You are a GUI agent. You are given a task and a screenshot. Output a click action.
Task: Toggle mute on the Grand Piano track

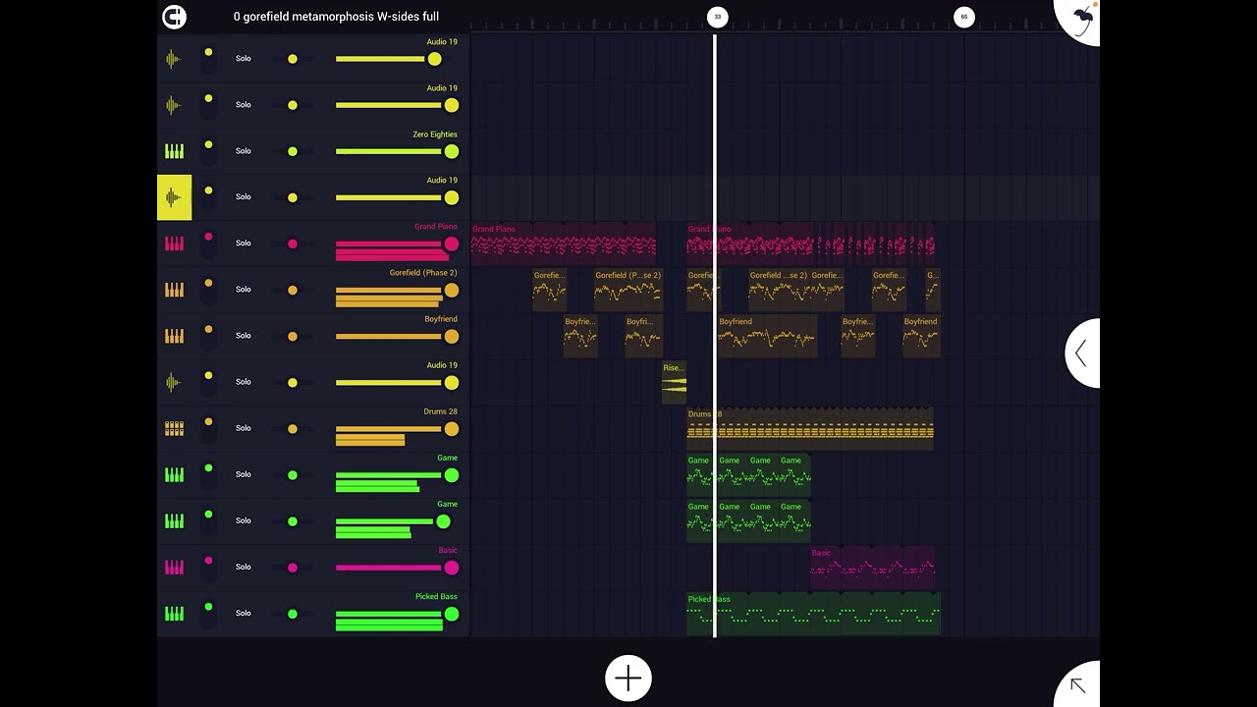[208, 244]
